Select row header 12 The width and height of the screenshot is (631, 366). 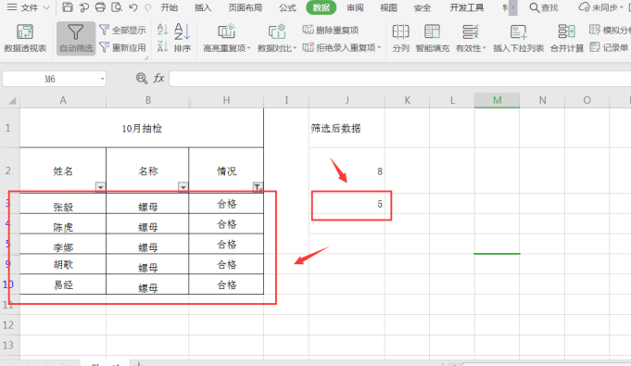pos(9,324)
